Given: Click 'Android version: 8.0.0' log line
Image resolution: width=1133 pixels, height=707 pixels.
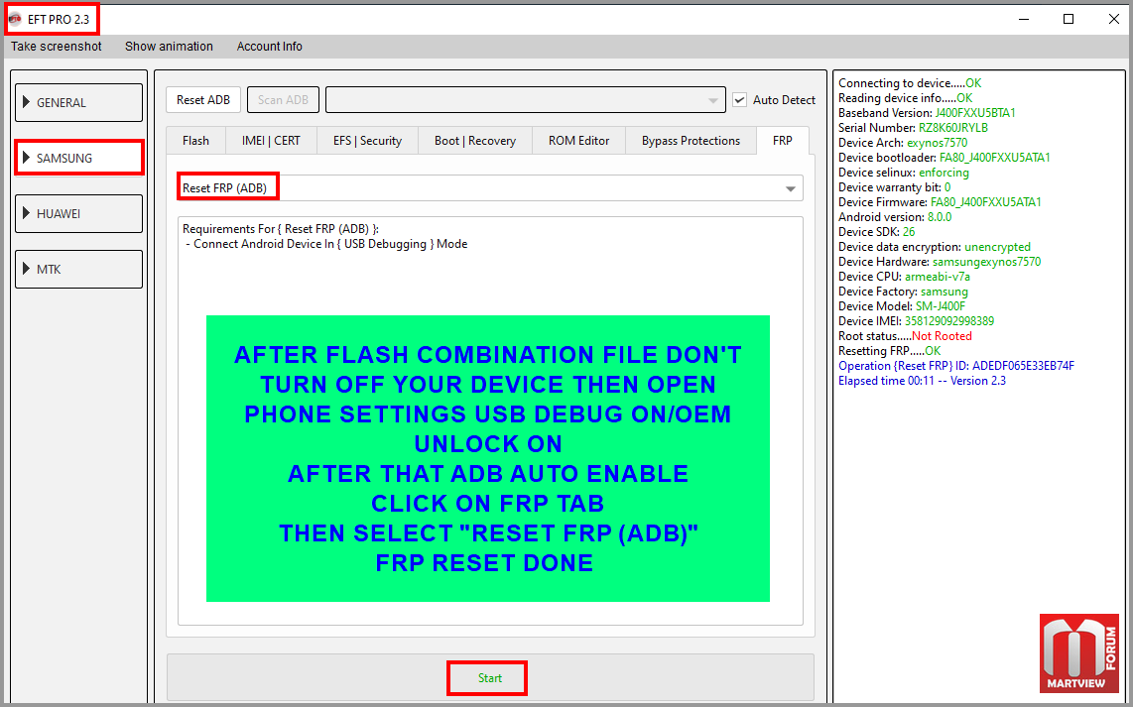Looking at the screenshot, I should tap(895, 216).
